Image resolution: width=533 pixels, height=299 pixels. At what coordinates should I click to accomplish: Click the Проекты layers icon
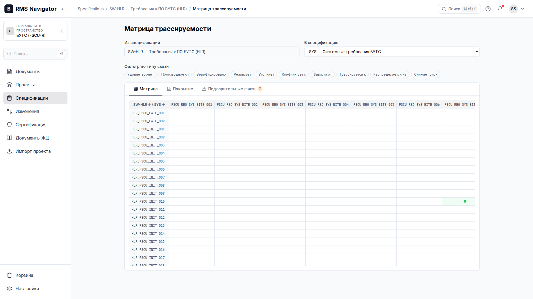pos(9,85)
